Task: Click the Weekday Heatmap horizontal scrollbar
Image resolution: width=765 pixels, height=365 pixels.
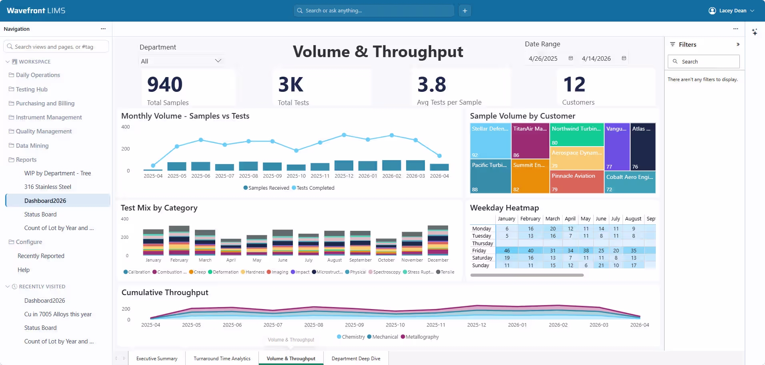Action: pyautogui.click(x=527, y=275)
